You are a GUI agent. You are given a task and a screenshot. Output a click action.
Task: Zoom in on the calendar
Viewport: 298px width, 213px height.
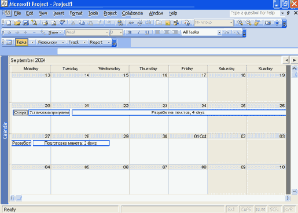click(240, 23)
